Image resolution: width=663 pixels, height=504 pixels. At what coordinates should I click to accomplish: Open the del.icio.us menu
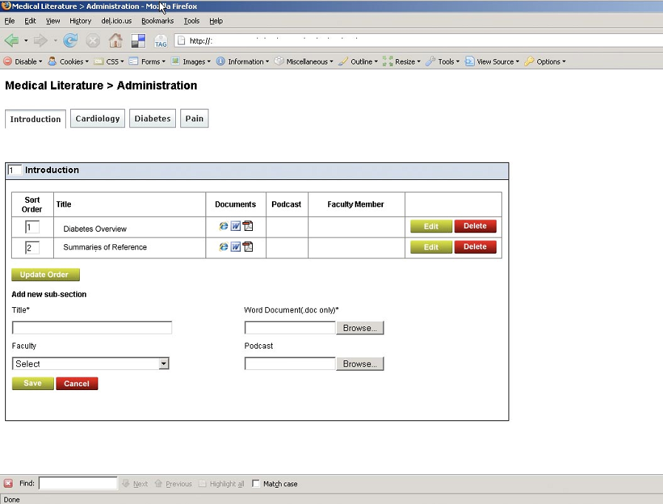point(116,21)
